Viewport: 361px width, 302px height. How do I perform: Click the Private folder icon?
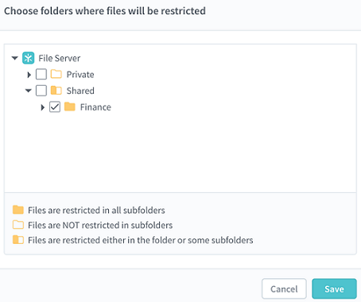tap(56, 74)
